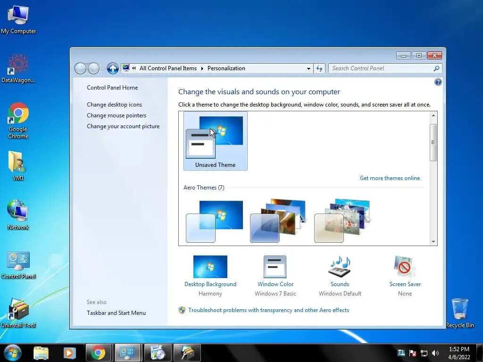Open Troubleshoot problems with transparency link
The width and height of the screenshot is (483, 362).
coord(268,310)
